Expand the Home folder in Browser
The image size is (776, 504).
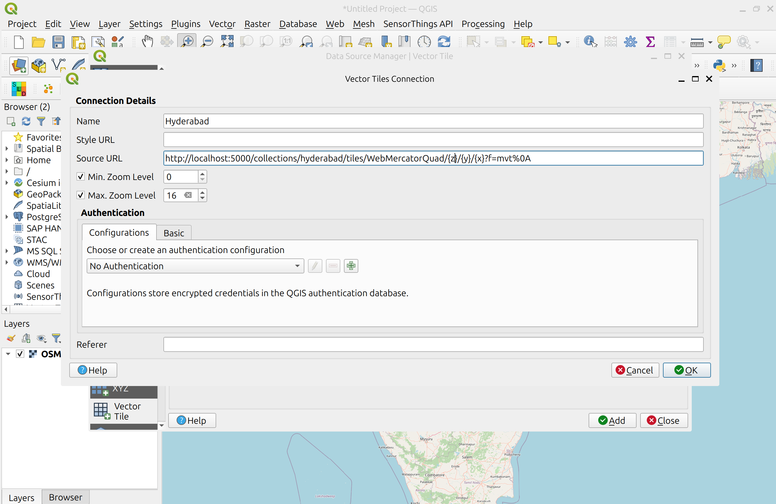pos(7,160)
